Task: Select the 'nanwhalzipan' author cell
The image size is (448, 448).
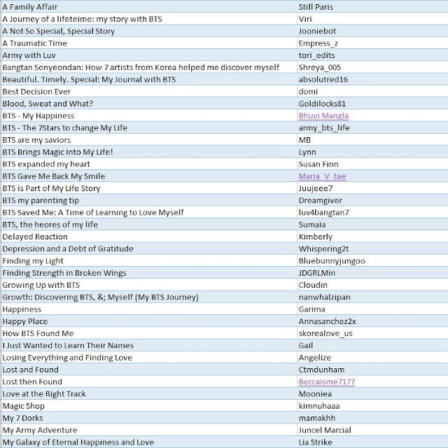Action: [x=372, y=297]
